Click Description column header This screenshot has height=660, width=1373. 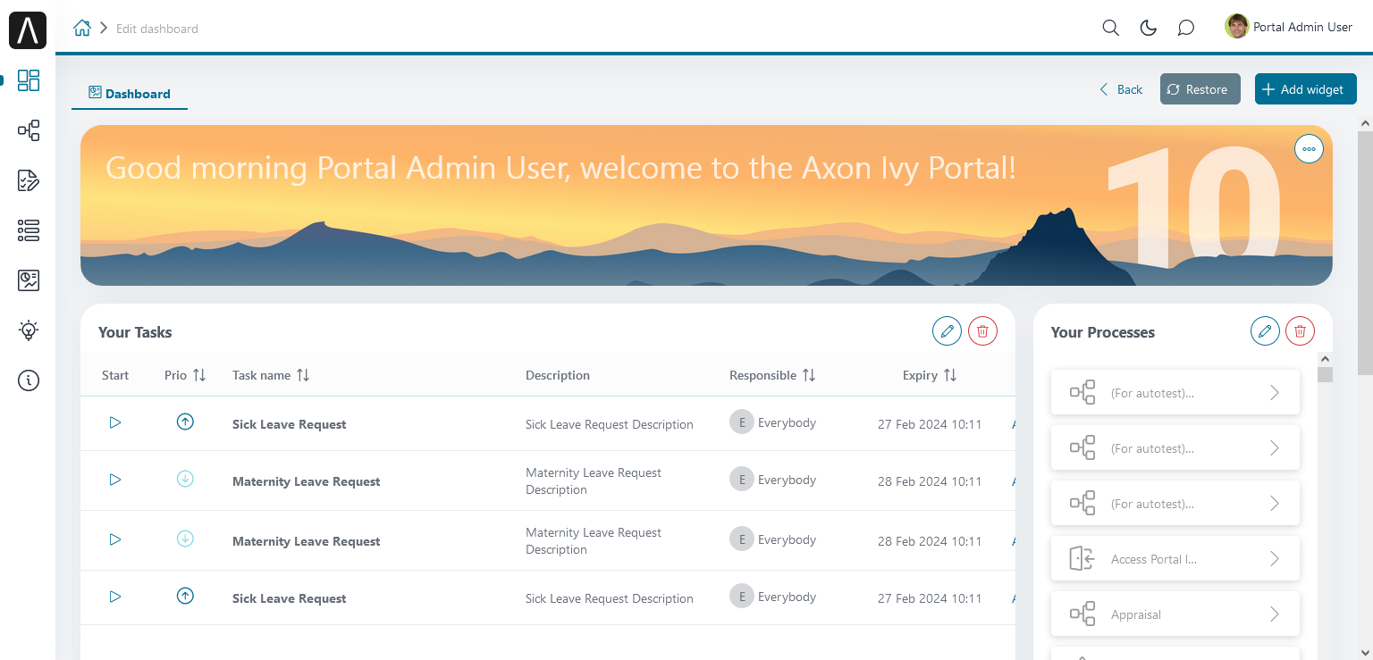[x=558, y=375]
